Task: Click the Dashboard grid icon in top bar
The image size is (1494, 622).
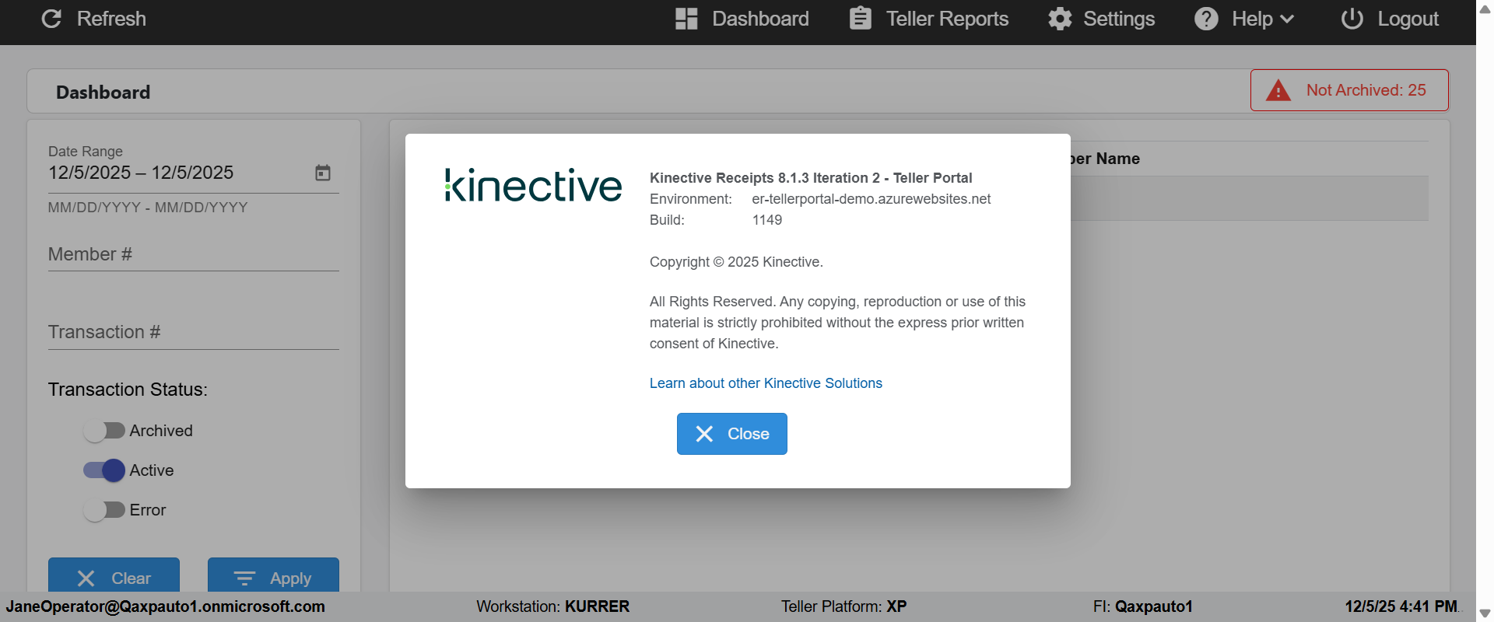Action: tap(686, 19)
